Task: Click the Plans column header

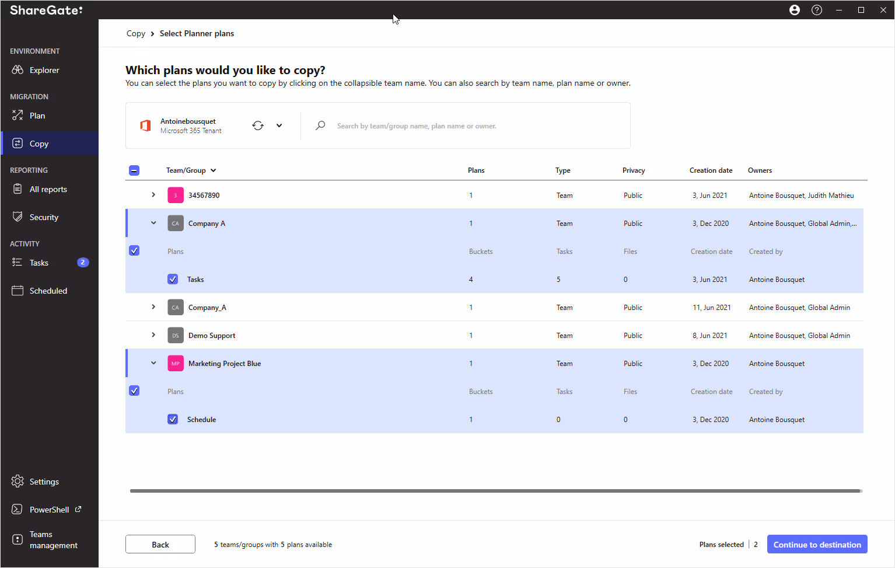Action: coord(476,170)
